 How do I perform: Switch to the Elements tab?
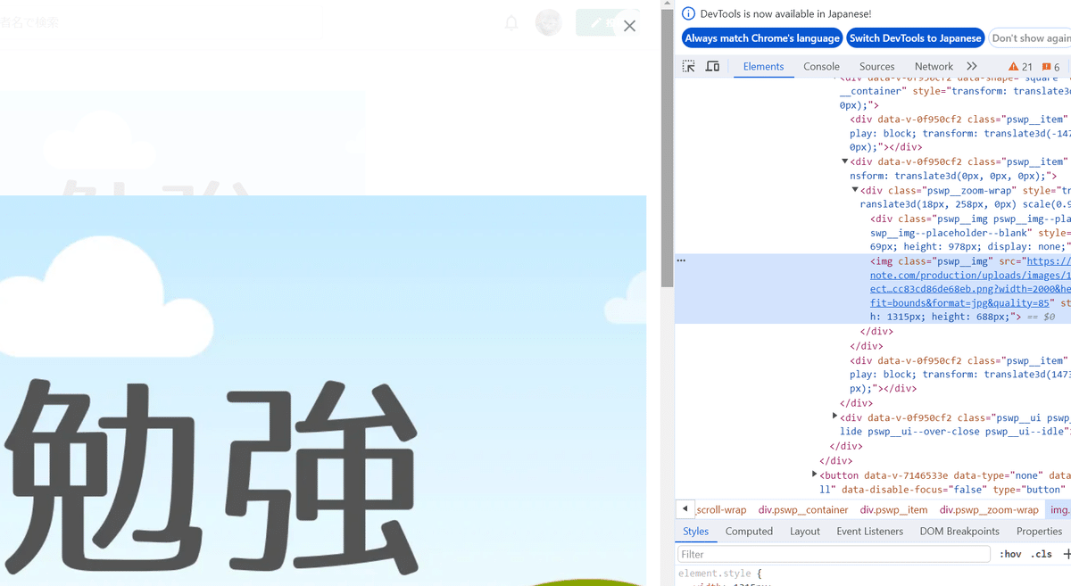coord(763,66)
